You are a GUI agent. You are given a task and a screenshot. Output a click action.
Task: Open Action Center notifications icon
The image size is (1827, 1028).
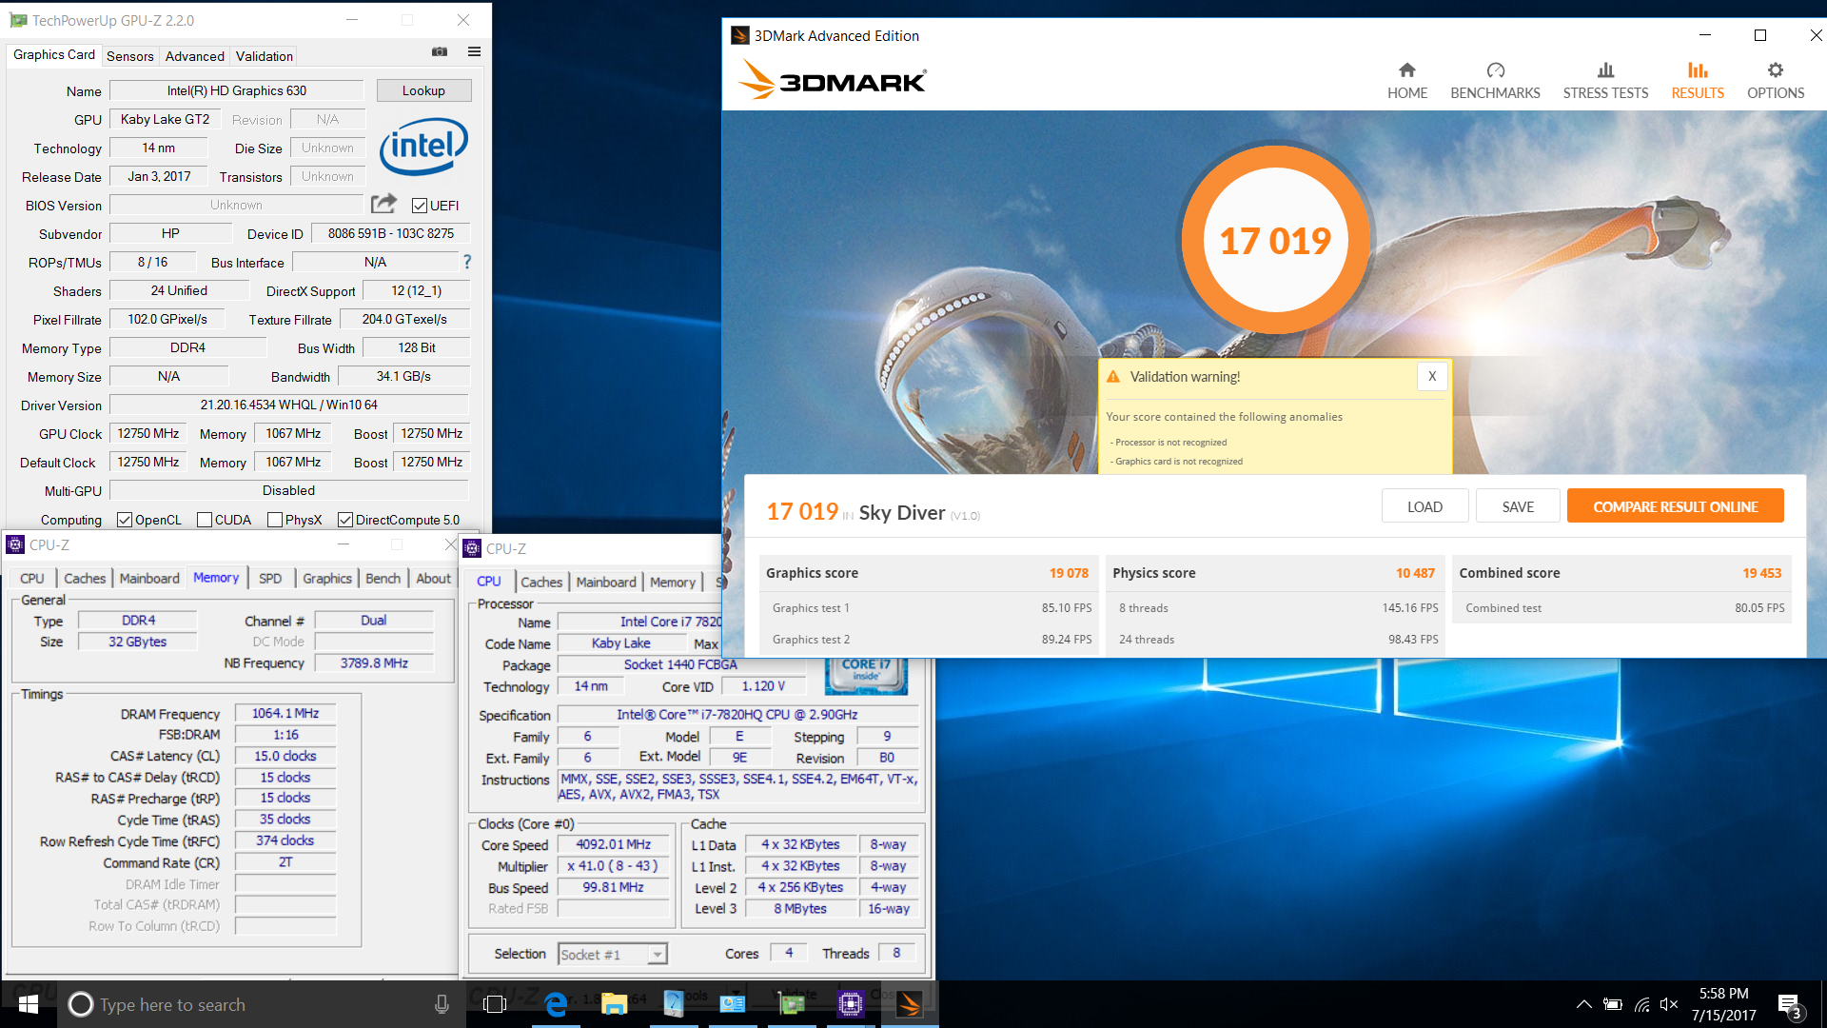(1789, 1005)
